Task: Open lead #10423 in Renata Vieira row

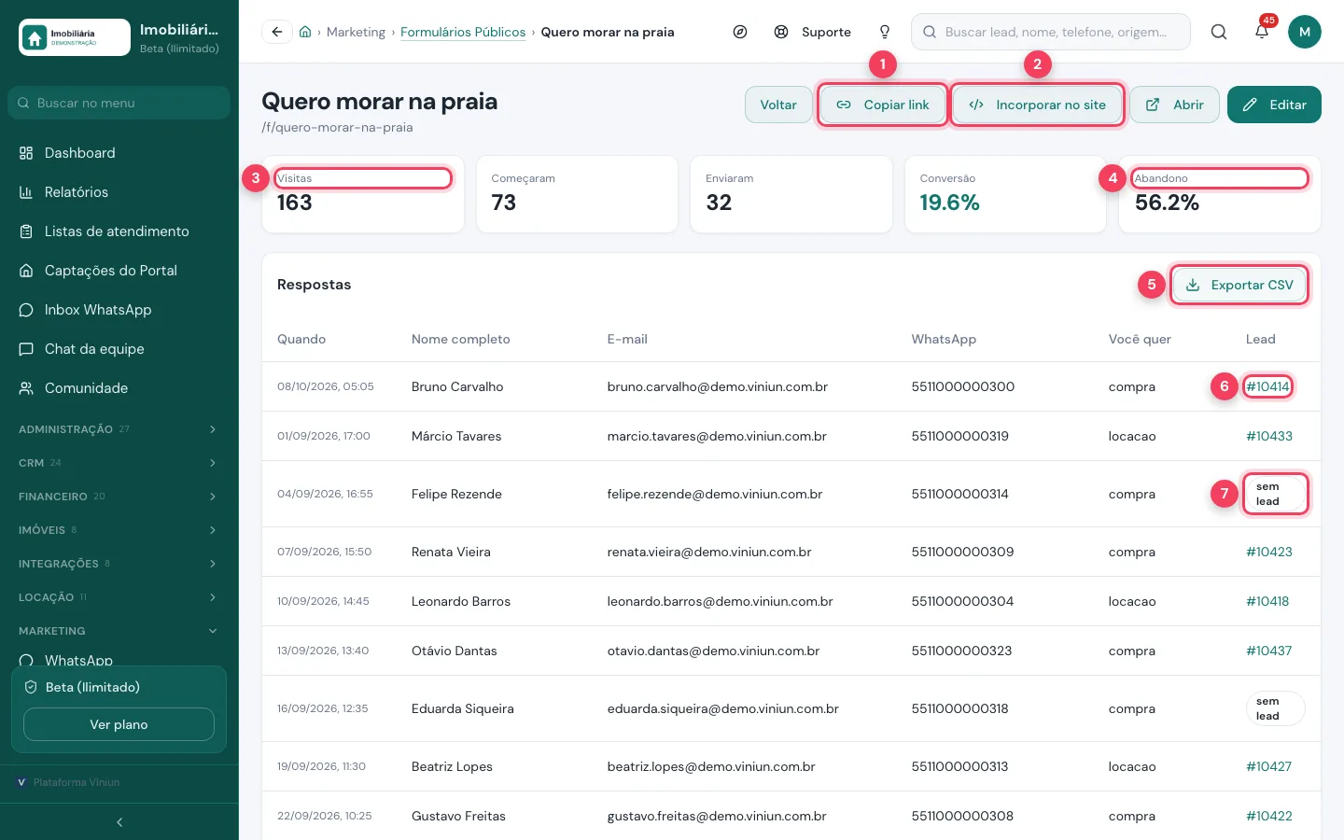Action: pyautogui.click(x=1269, y=552)
